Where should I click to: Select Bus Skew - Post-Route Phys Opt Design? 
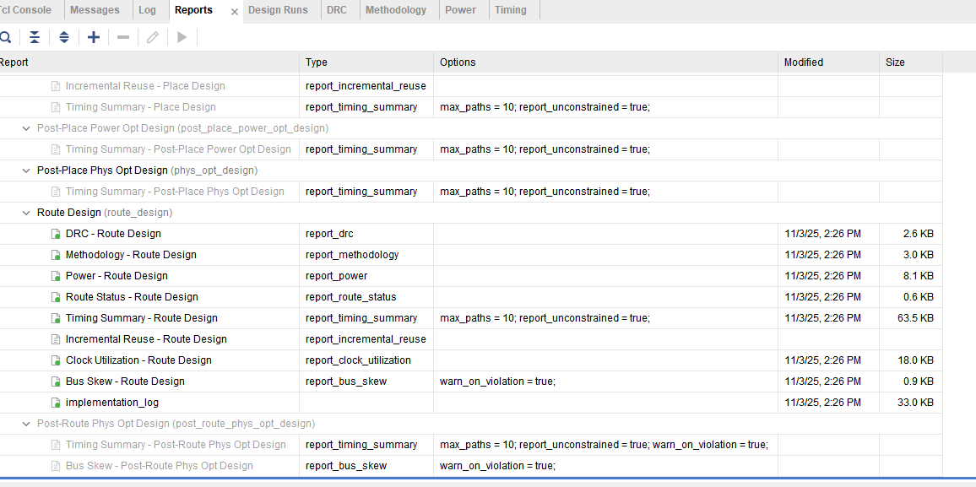click(x=160, y=466)
